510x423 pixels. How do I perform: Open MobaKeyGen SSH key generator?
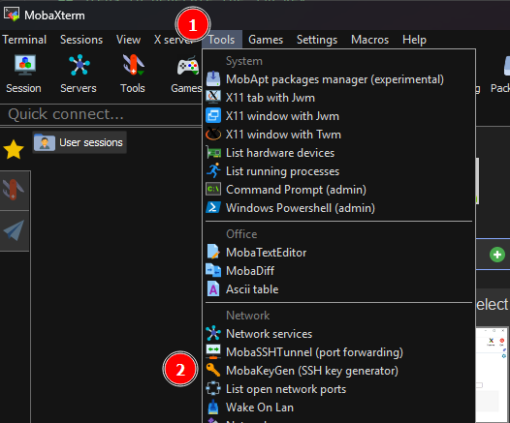[x=338, y=371]
